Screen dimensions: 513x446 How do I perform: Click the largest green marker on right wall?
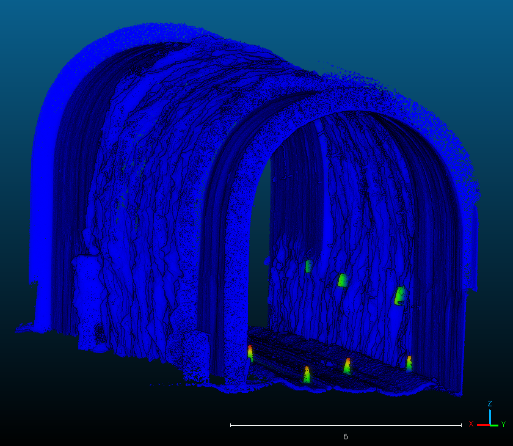click(x=400, y=296)
